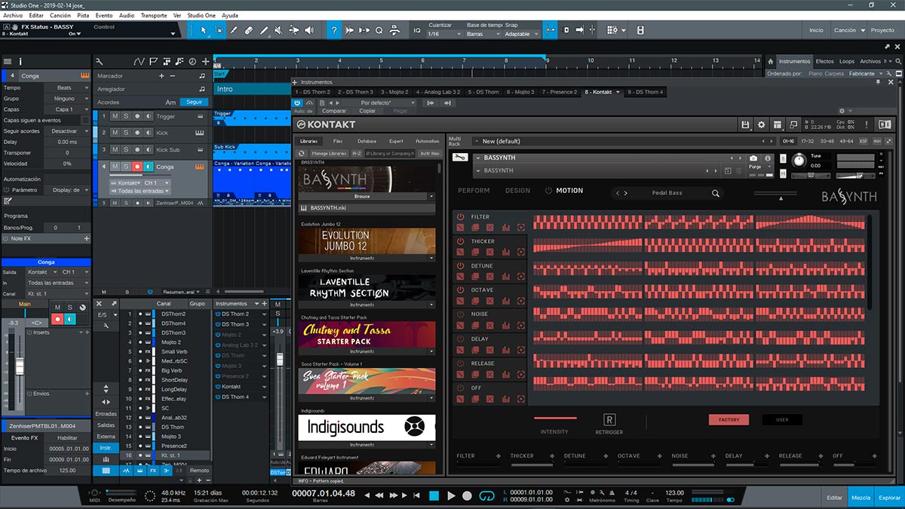
Task: Toggle Capas siguen a eventos checkbox
Action: tap(87, 120)
